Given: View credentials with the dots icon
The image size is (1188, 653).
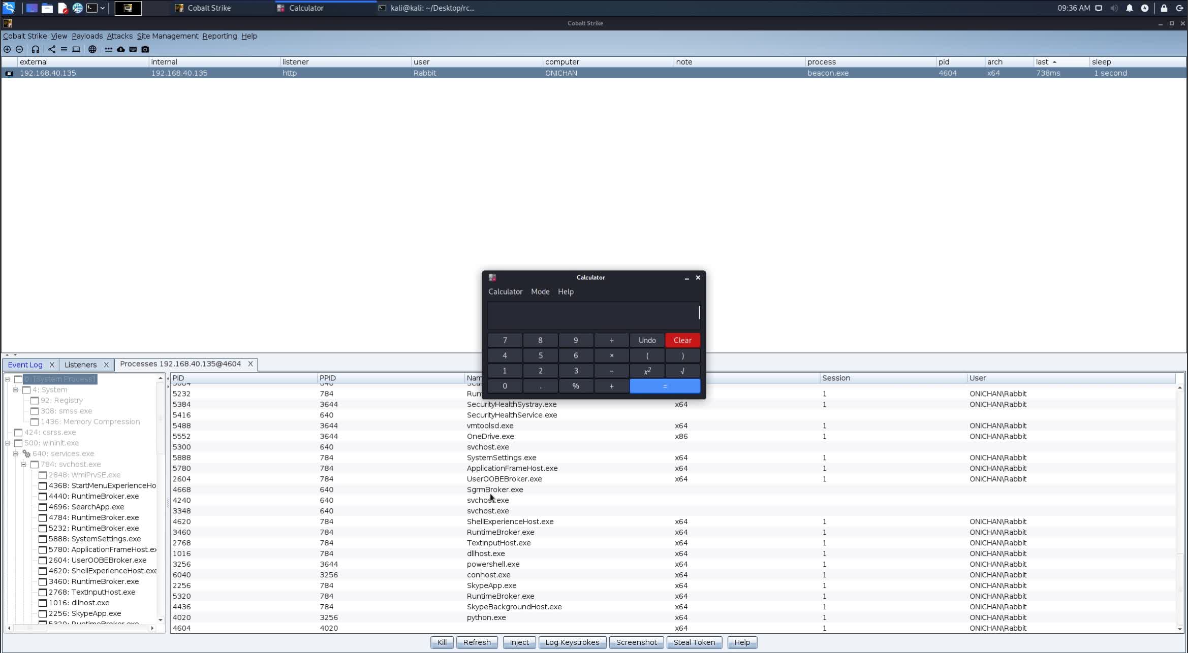Looking at the screenshot, I should [x=108, y=49].
